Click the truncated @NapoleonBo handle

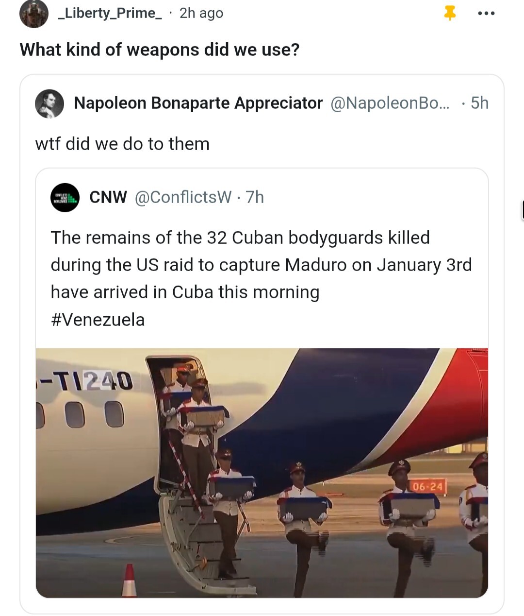[390, 103]
